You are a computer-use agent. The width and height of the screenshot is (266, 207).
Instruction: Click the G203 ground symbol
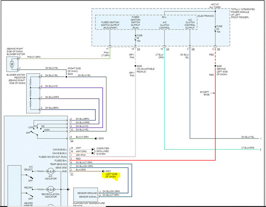95,139
